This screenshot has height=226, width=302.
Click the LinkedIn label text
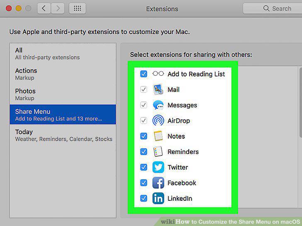180,199
